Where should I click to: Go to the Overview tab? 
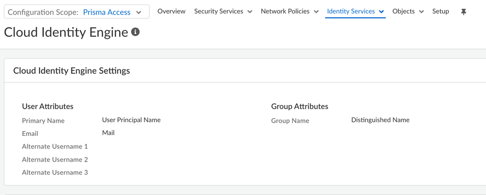pyautogui.click(x=171, y=11)
